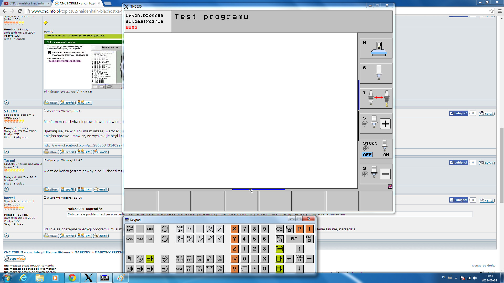Click the PGM CALL key
504x283 pixels.
pos(219,269)
